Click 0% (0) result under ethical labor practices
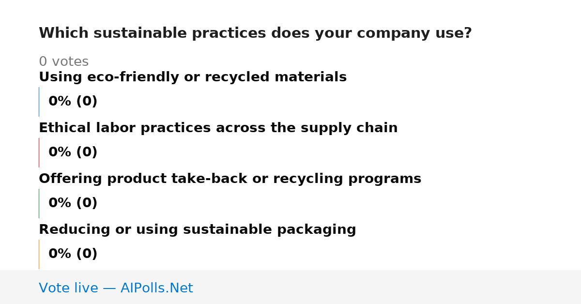 pyautogui.click(x=73, y=152)
